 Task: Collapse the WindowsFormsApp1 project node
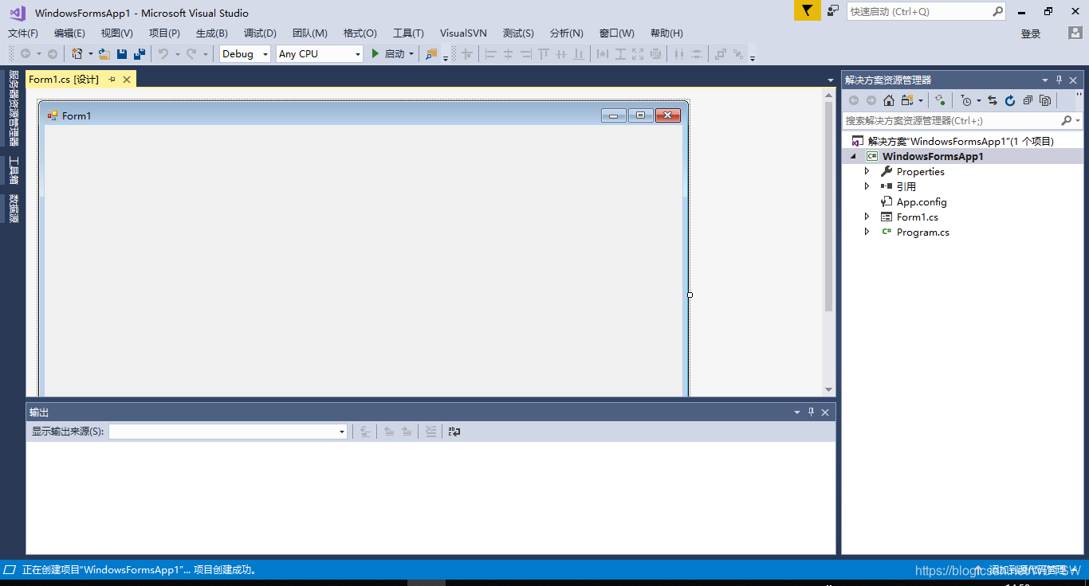point(853,157)
